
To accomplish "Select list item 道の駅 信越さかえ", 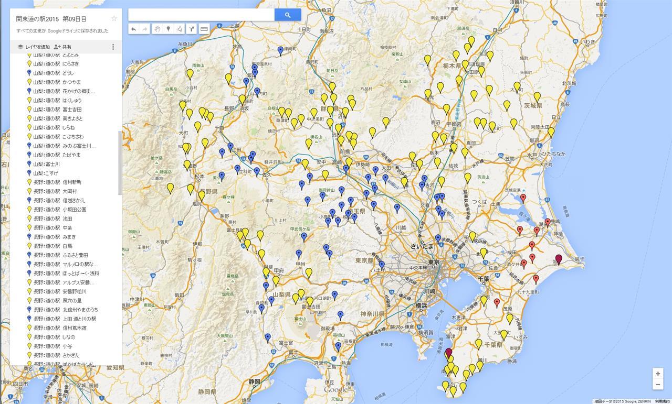I will (59, 200).
